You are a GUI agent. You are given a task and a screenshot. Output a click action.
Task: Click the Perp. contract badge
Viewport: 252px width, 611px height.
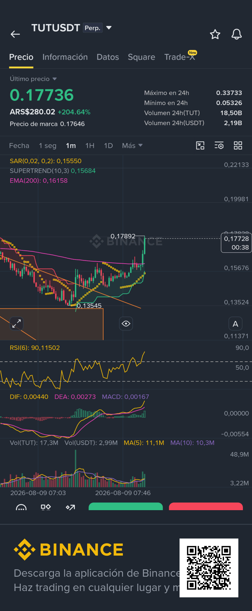click(92, 28)
